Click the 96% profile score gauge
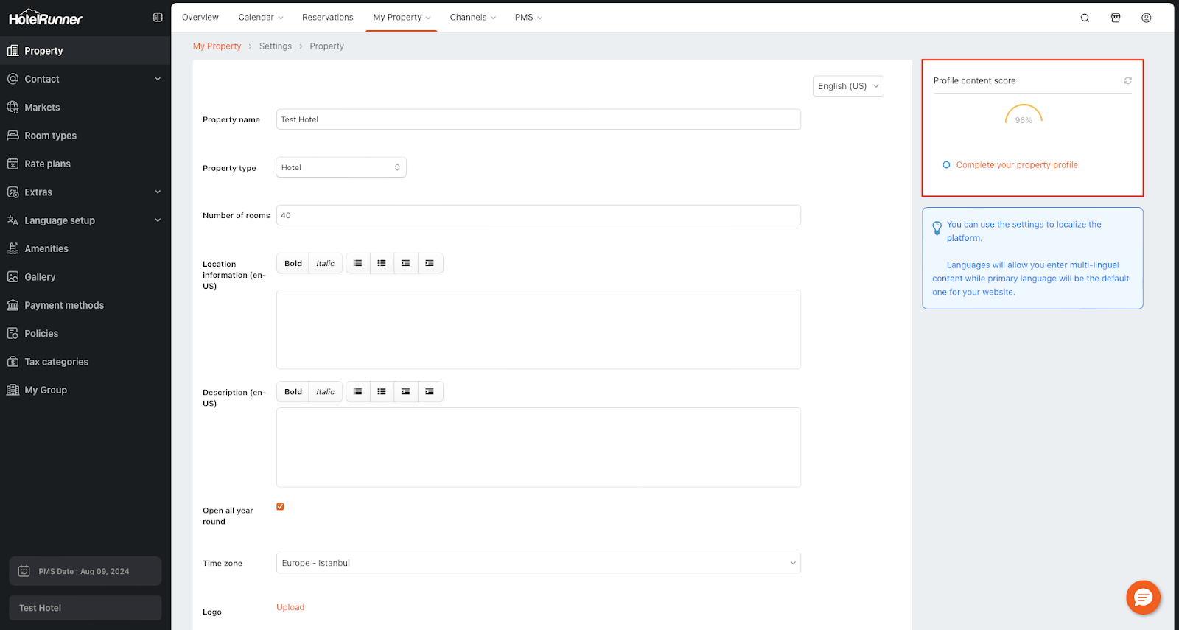 1024,116
